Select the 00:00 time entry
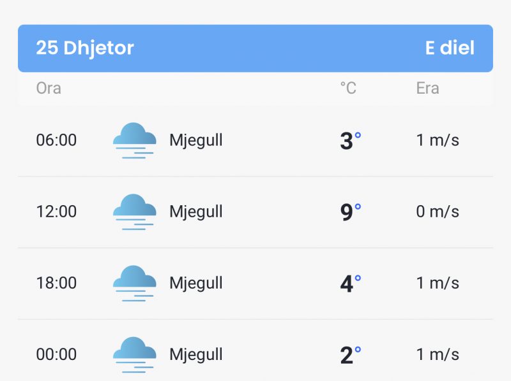This screenshot has height=381, width=511. pos(56,354)
